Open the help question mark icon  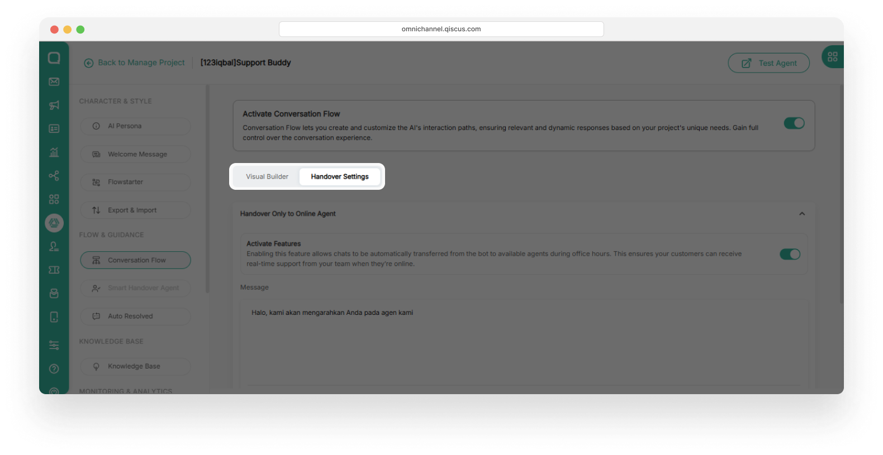pos(54,368)
